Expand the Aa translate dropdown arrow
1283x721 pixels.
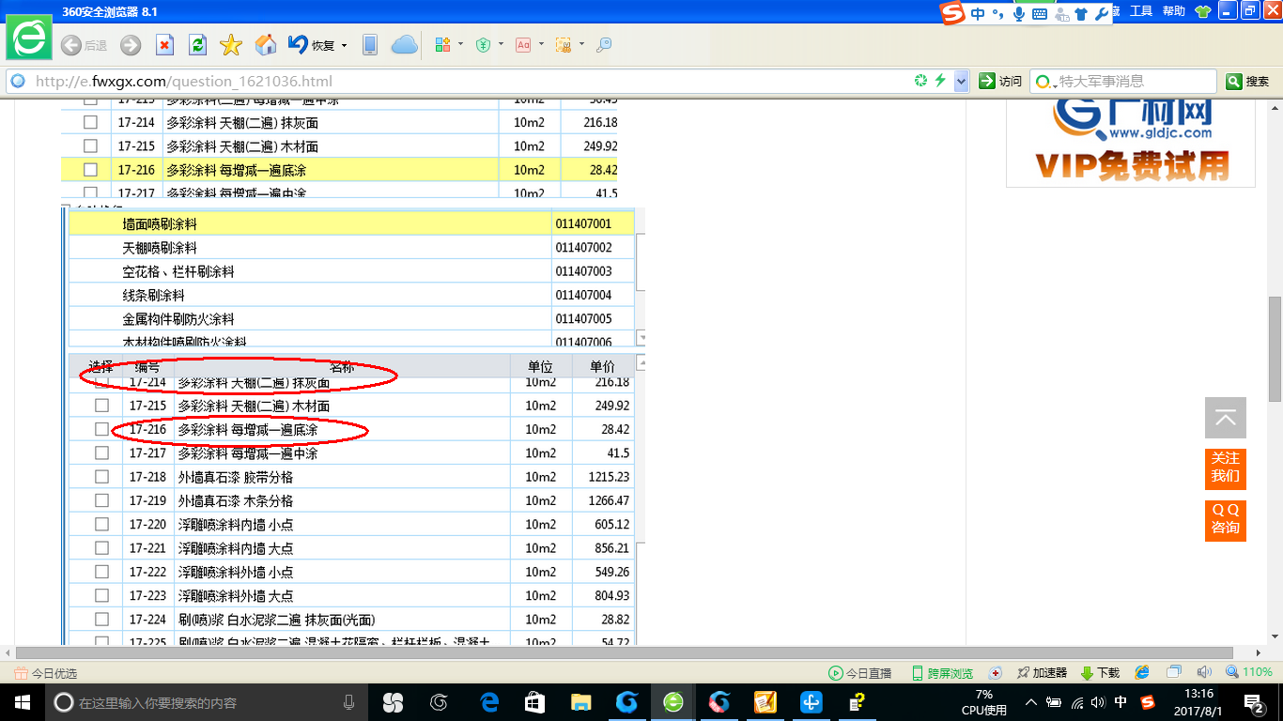click(x=541, y=45)
